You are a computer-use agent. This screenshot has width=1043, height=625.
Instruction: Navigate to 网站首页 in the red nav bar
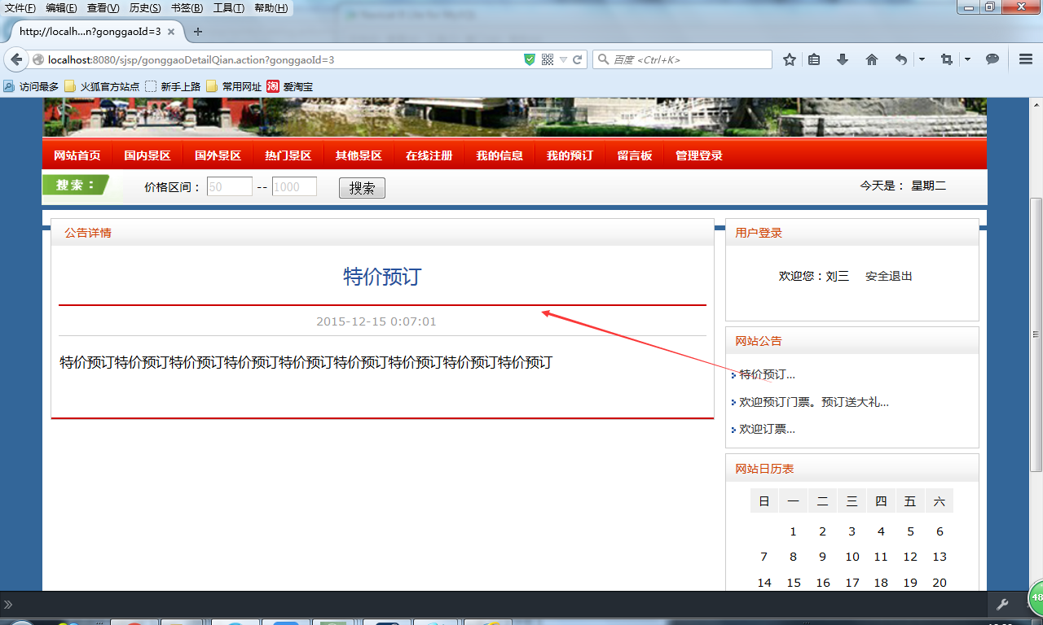[77, 155]
